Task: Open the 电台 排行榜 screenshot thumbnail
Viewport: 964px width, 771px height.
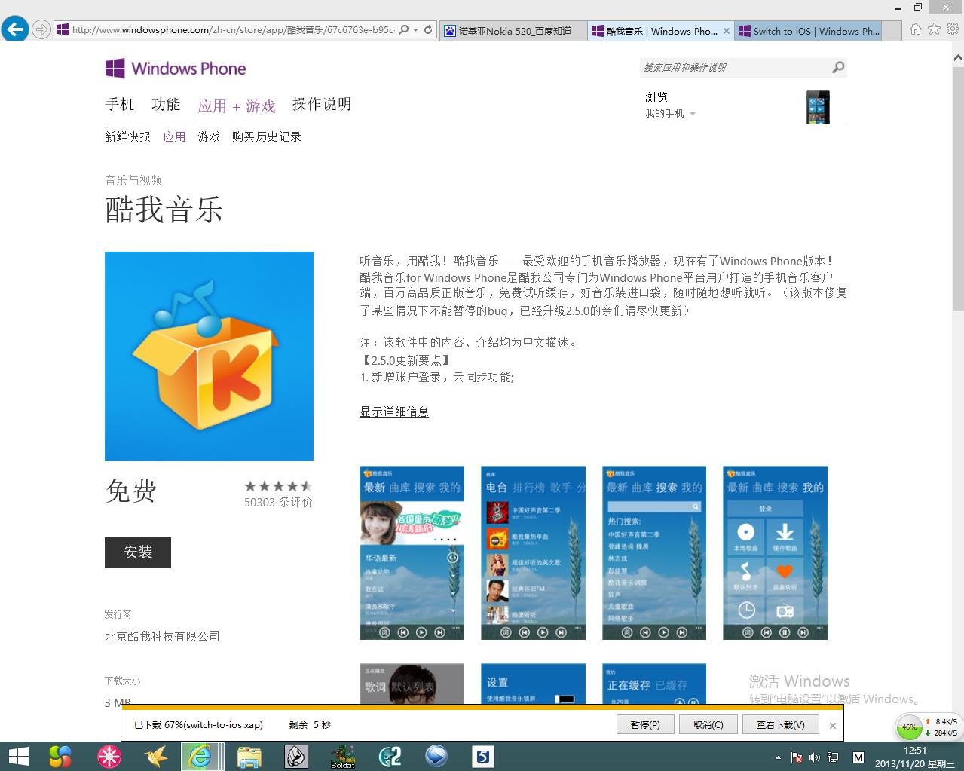Action: click(x=534, y=553)
